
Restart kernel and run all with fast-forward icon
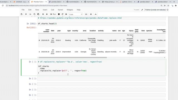pos(66,14)
